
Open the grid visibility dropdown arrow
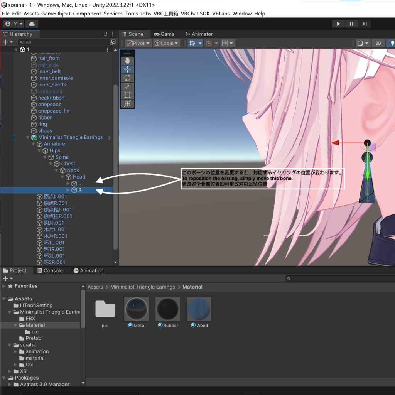200,43
